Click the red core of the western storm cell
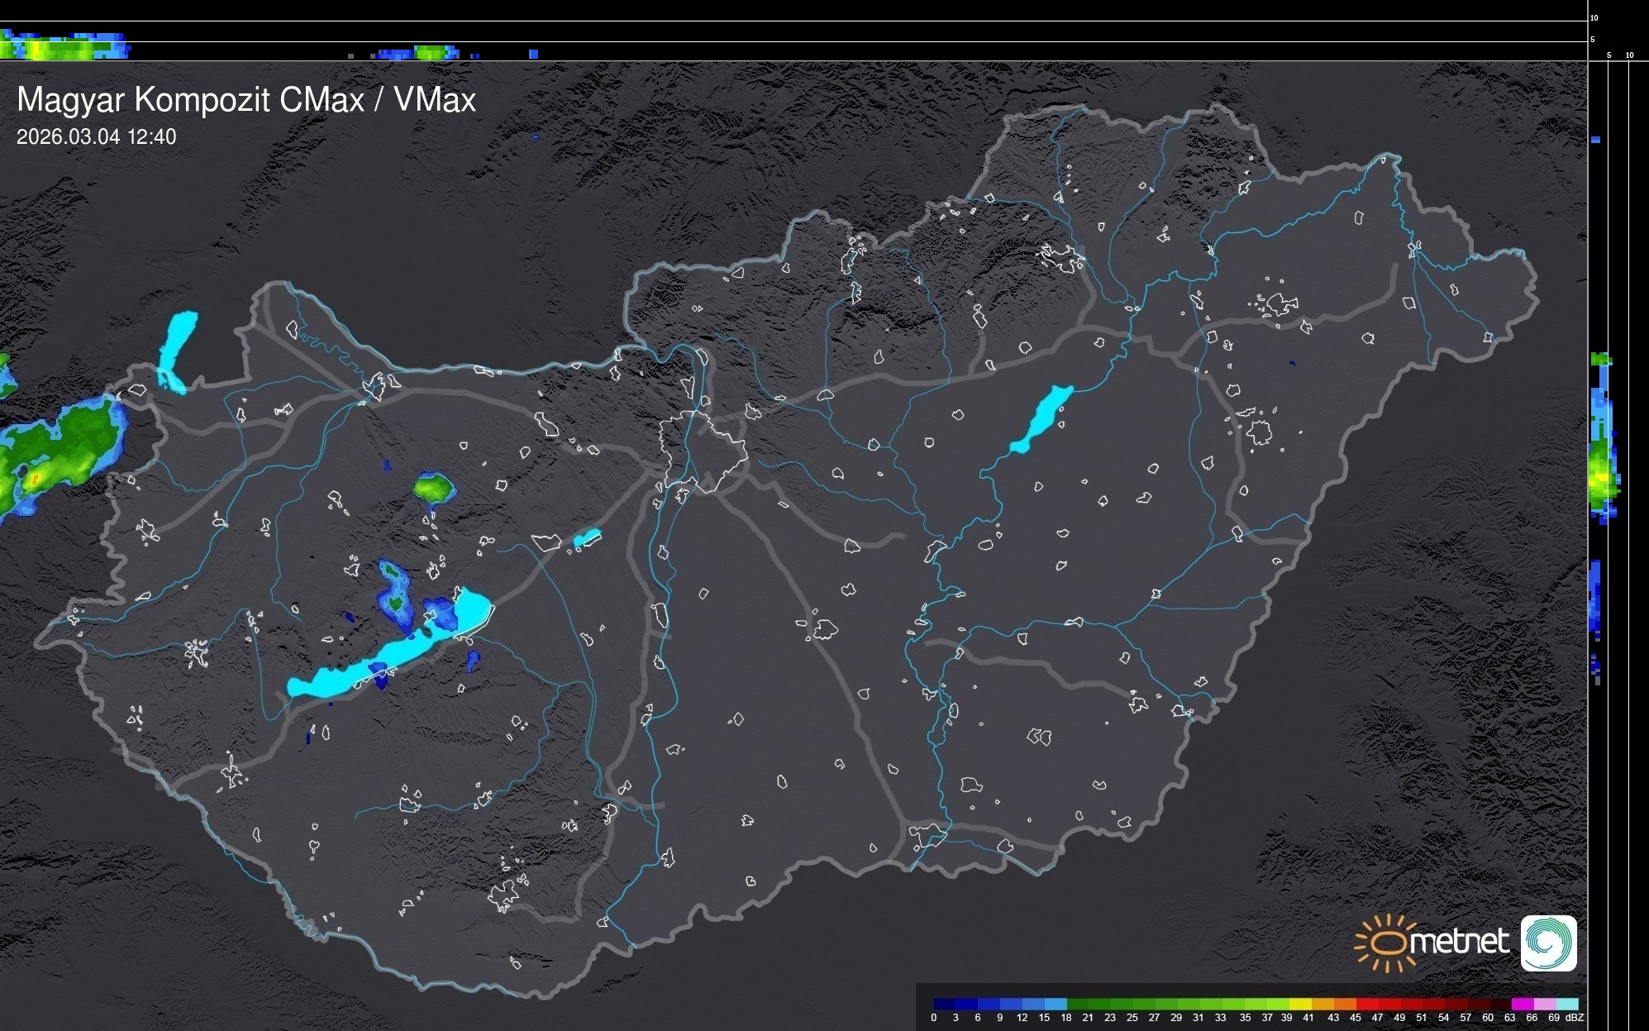 (34, 478)
